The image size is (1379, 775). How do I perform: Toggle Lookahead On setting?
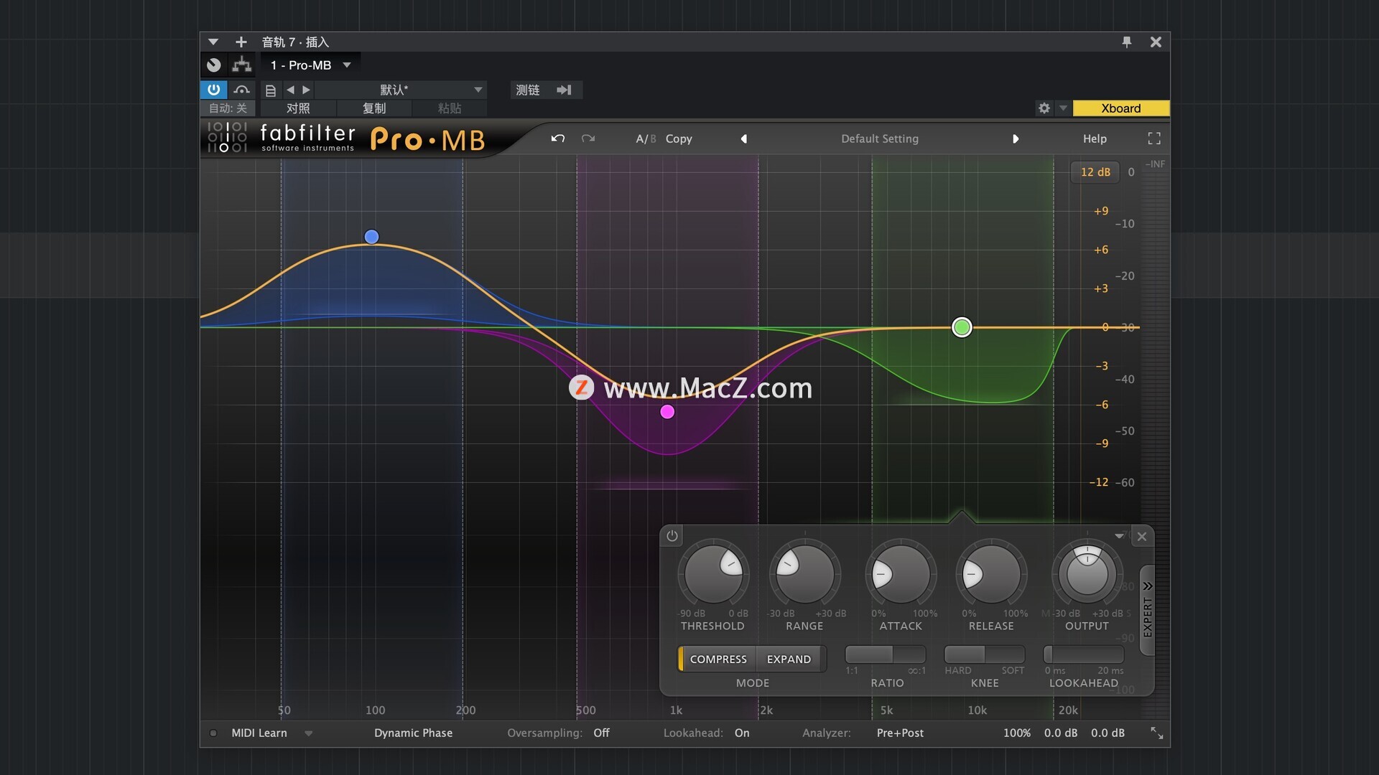tap(742, 733)
